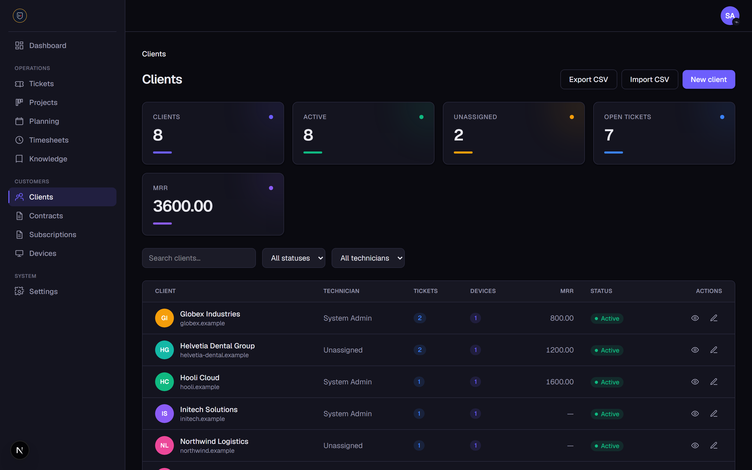Click the Open Tickets card showing 7
The width and height of the screenshot is (752, 470).
point(664,133)
